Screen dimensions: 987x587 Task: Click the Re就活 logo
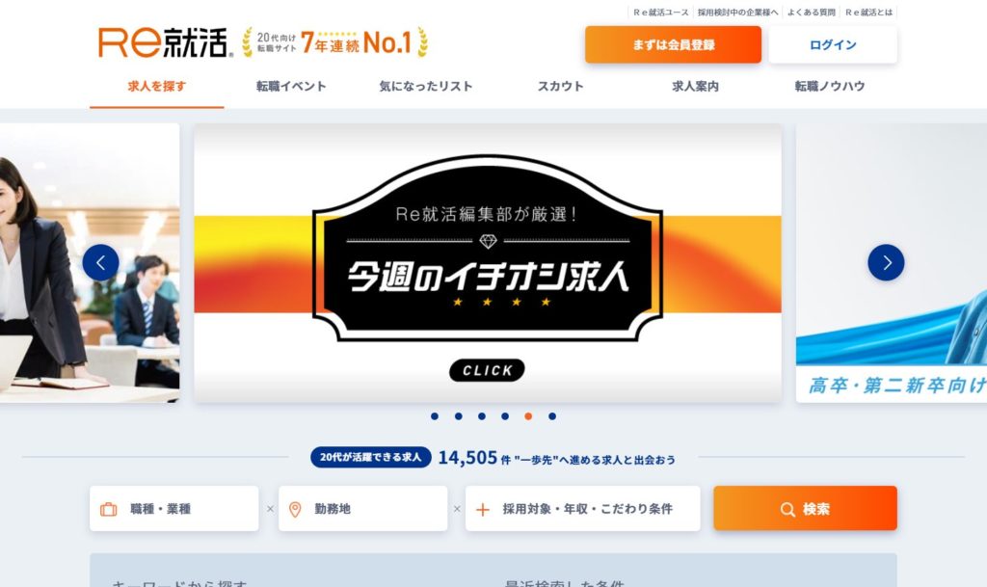pyautogui.click(x=166, y=42)
